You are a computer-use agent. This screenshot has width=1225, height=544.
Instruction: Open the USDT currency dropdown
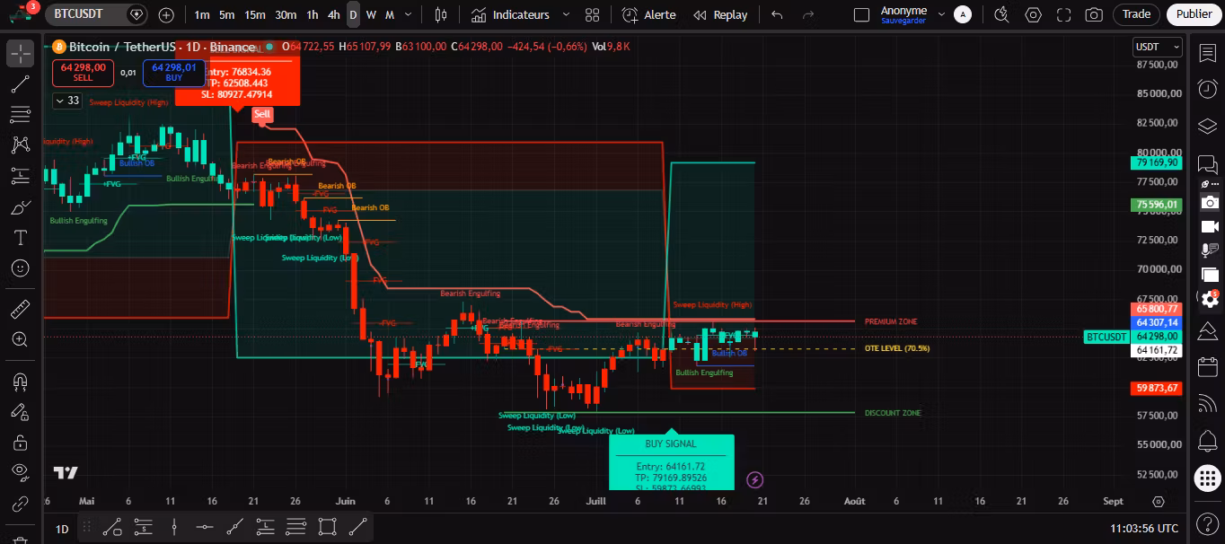(x=1158, y=47)
